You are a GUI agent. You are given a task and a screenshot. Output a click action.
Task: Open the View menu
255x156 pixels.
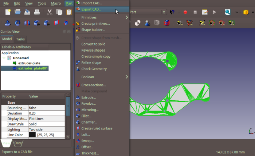29,3
